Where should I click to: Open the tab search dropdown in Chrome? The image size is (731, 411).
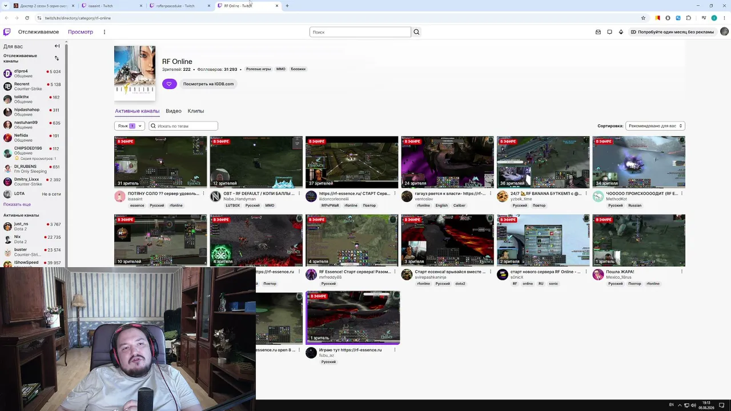coord(6,6)
